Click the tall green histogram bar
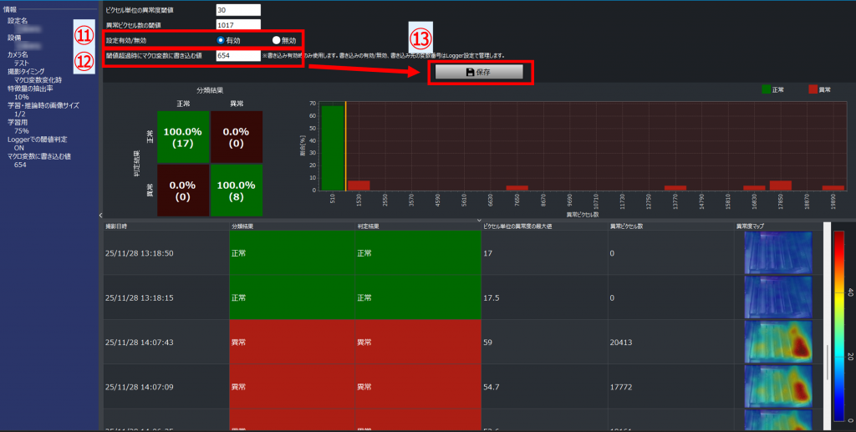The width and height of the screenshot is (856, 432). 332,148
